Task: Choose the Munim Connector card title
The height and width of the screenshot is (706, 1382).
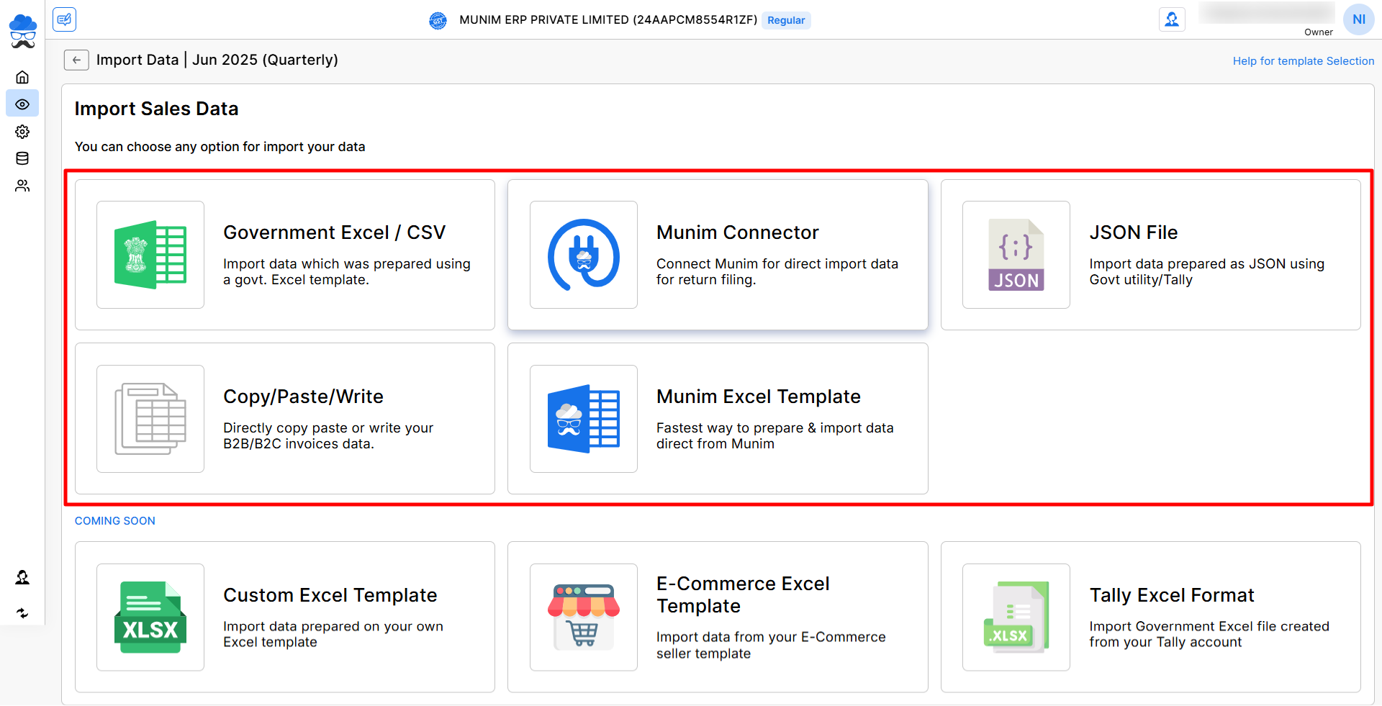Action: point(737,232)
